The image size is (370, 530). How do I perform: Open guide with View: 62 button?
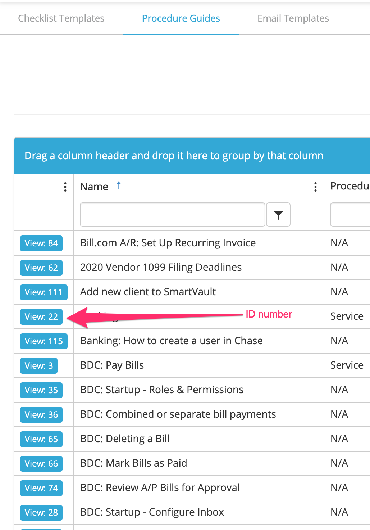(x=41, y=268)
